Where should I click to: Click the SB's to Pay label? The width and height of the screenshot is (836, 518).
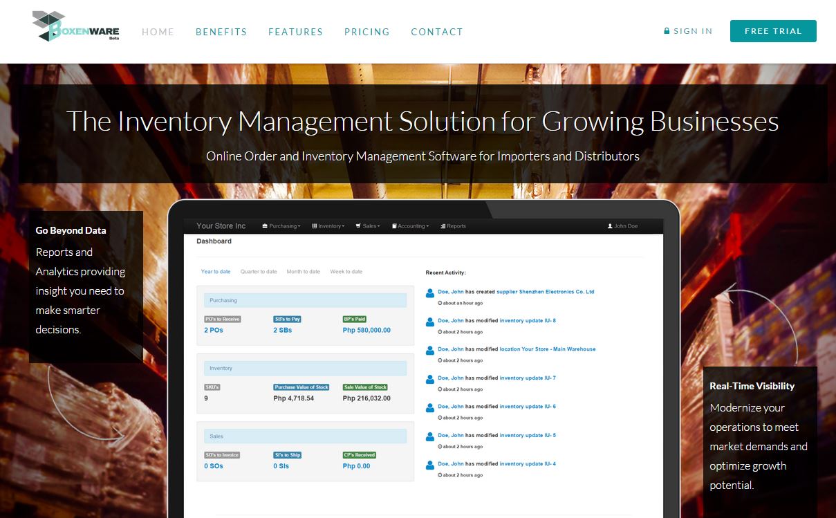(x=287, y=320)
